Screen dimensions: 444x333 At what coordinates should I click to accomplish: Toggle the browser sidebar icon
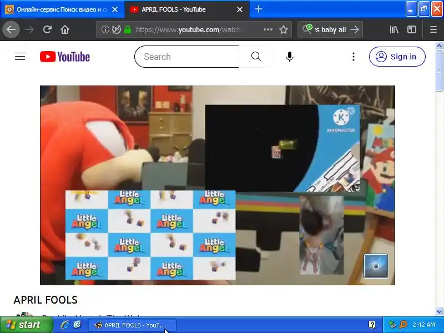pos(412,29)
